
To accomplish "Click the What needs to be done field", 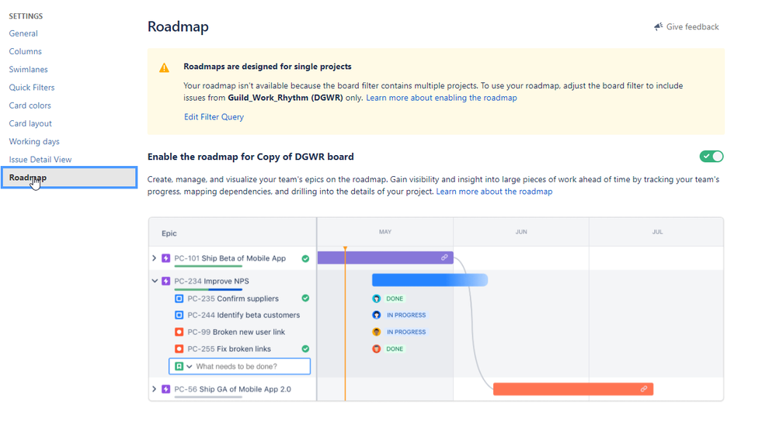I will pyautogui.click(x=239, y=366).
